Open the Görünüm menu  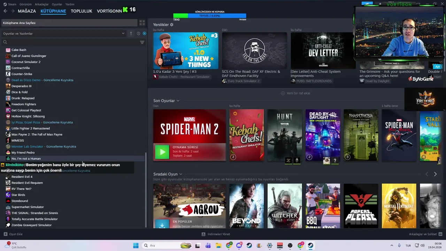tap(25, 4)
